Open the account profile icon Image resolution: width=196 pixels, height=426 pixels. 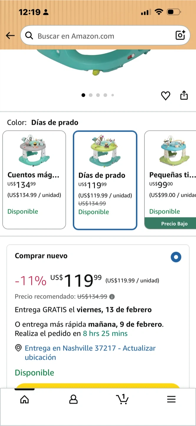[x=73, y=400]
